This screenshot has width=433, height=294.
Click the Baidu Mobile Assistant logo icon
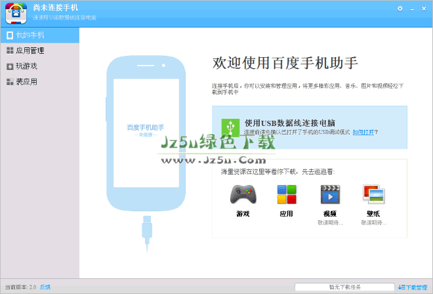pyautogui.click(x=16, y=13)
